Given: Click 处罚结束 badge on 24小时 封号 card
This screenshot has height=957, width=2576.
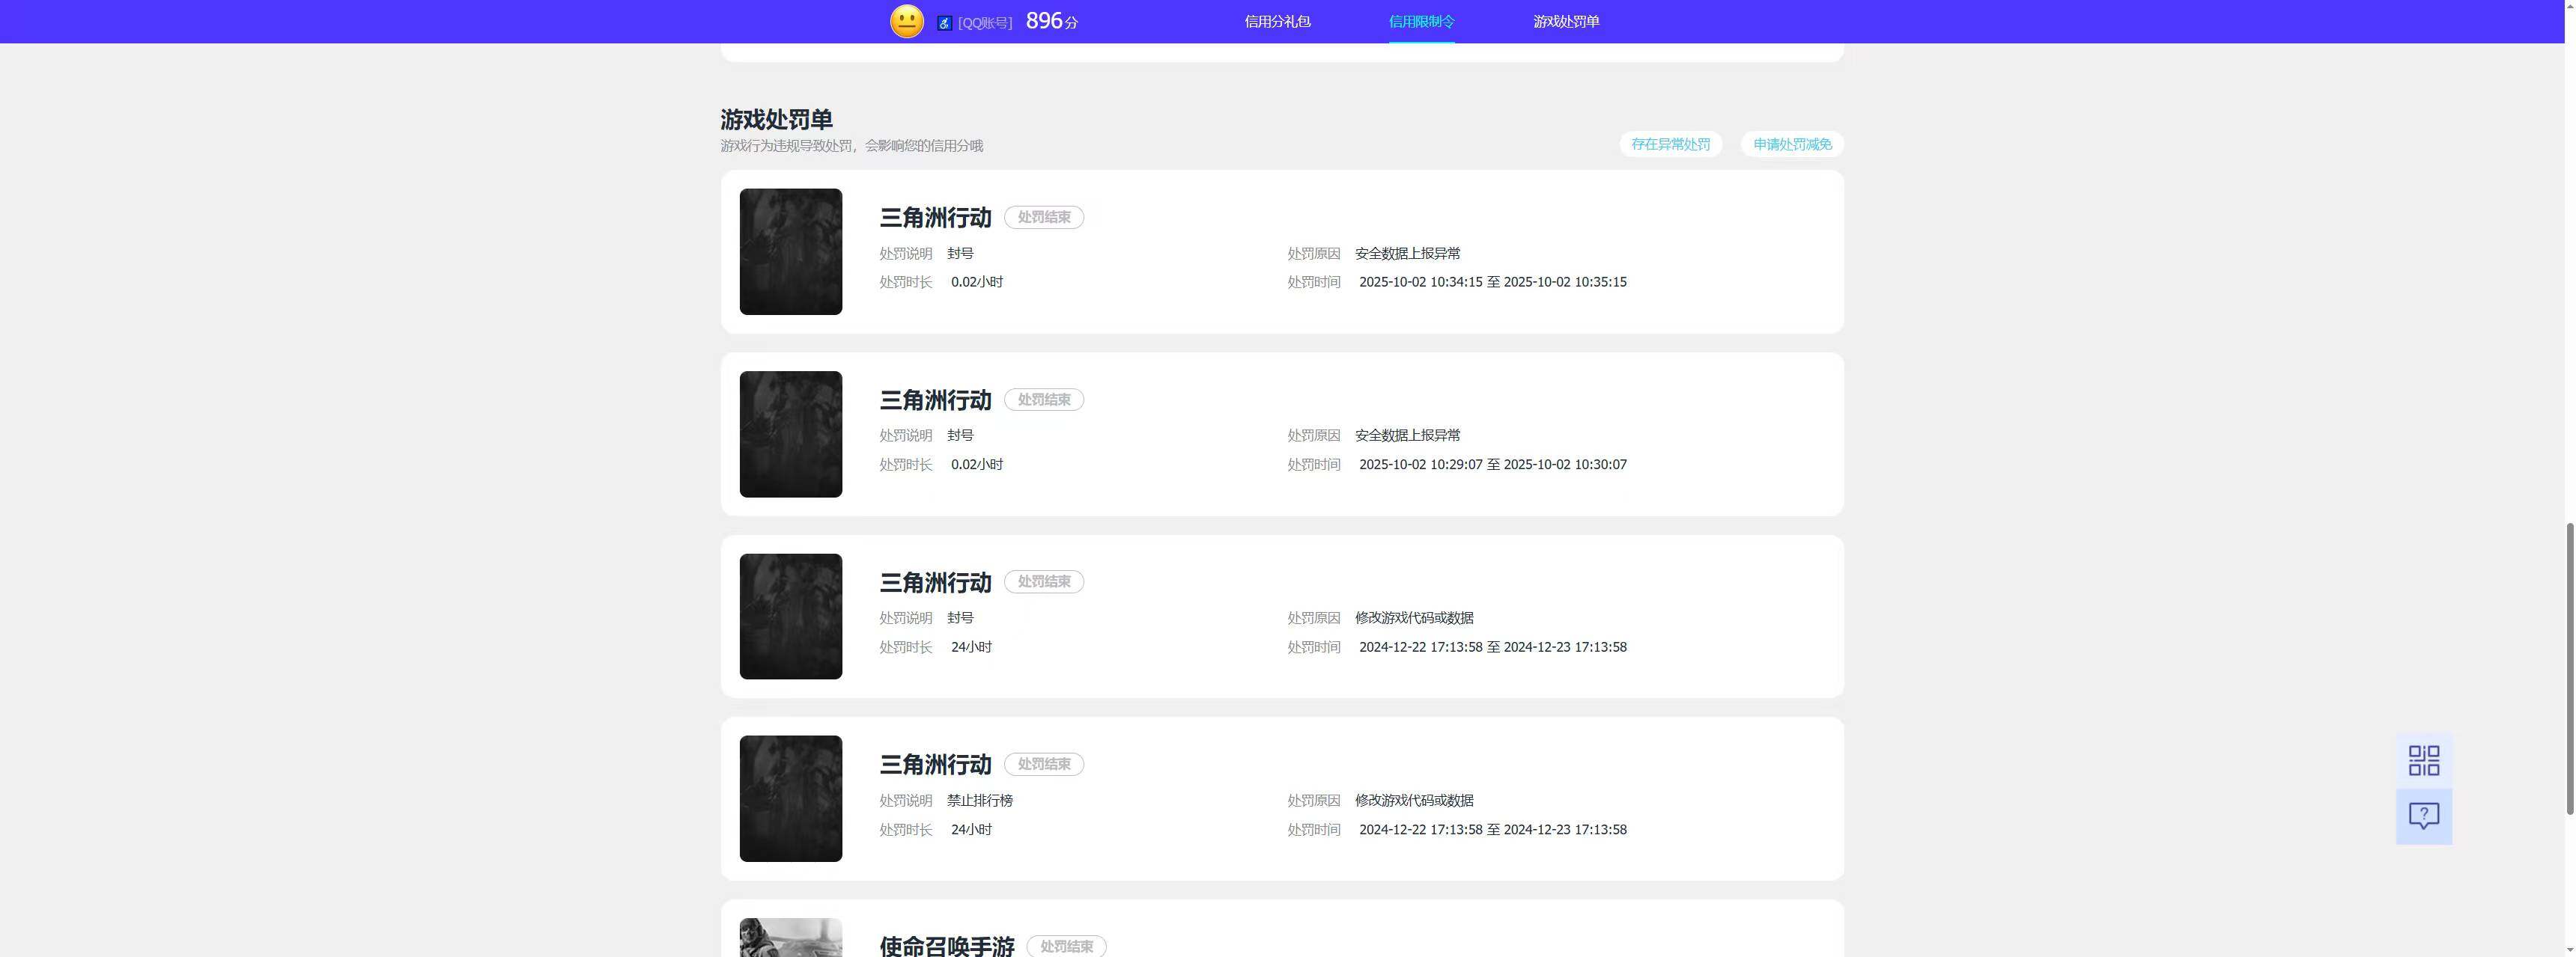Looking at the screenshot, I should [1043, 581].
